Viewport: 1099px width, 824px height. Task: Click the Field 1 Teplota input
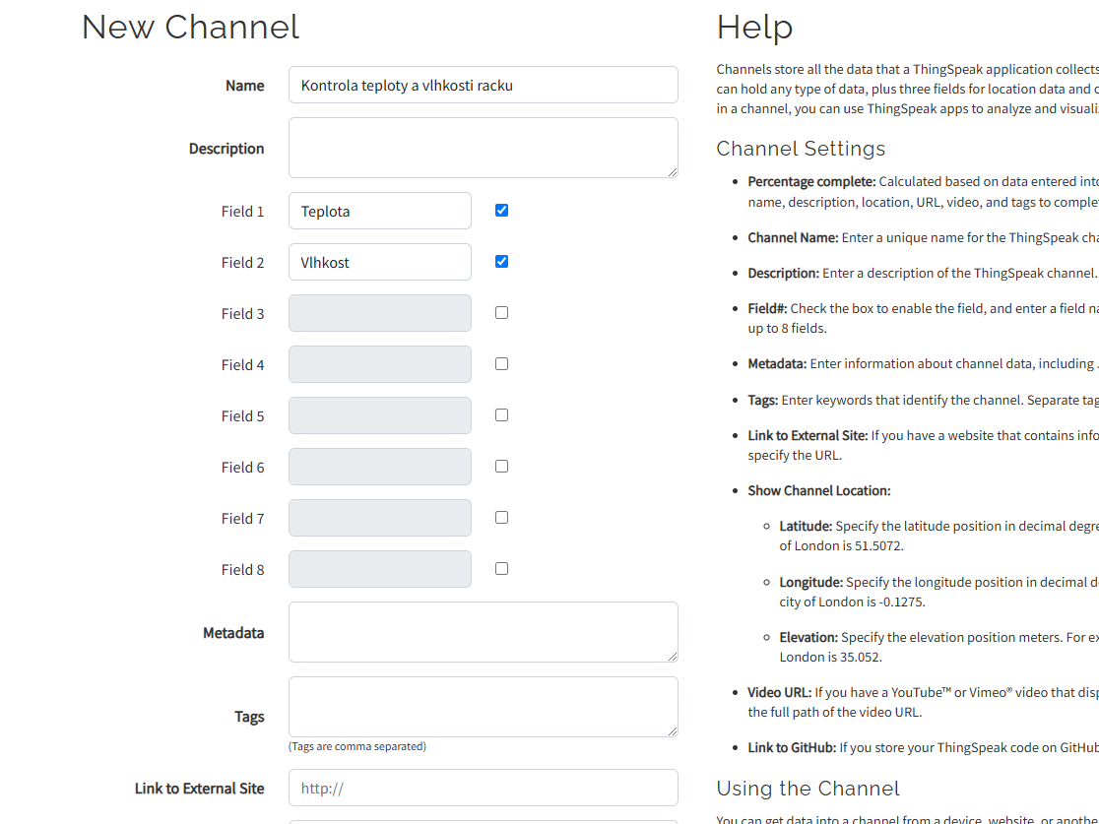[380, 211]
